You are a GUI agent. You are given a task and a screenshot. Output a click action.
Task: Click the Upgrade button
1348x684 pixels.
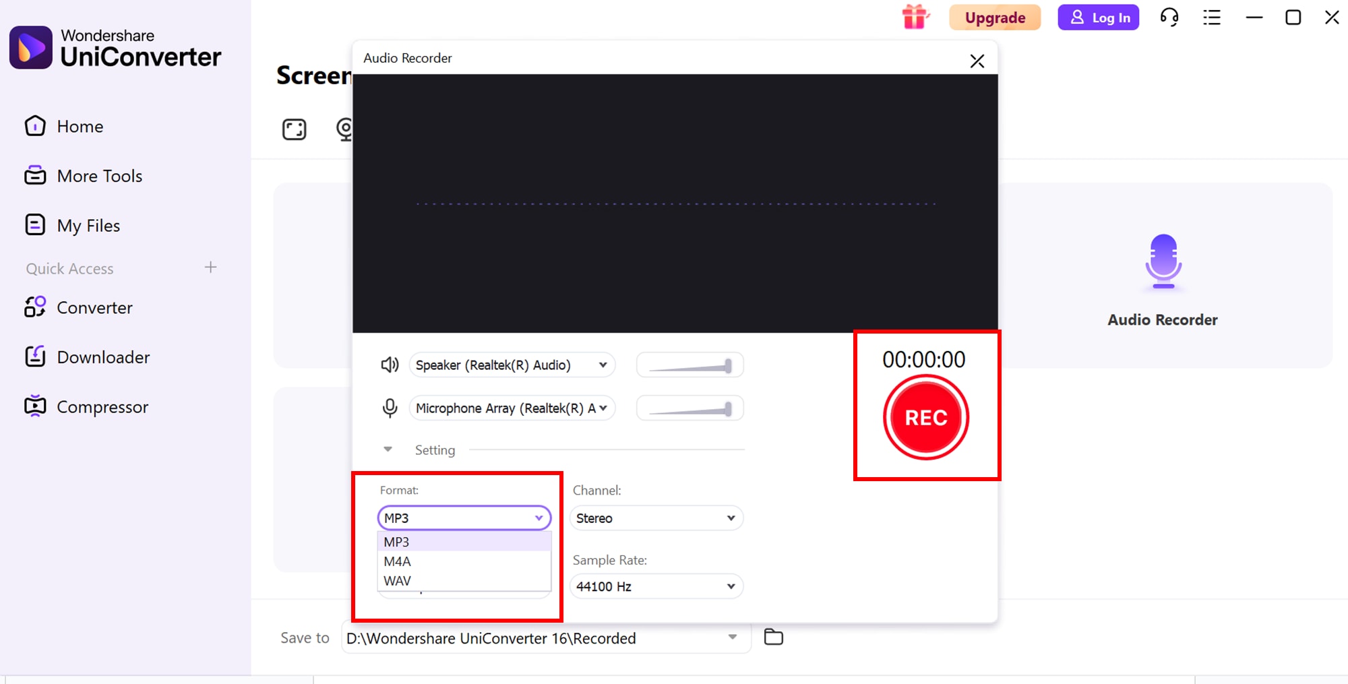(x=995, y=18)
